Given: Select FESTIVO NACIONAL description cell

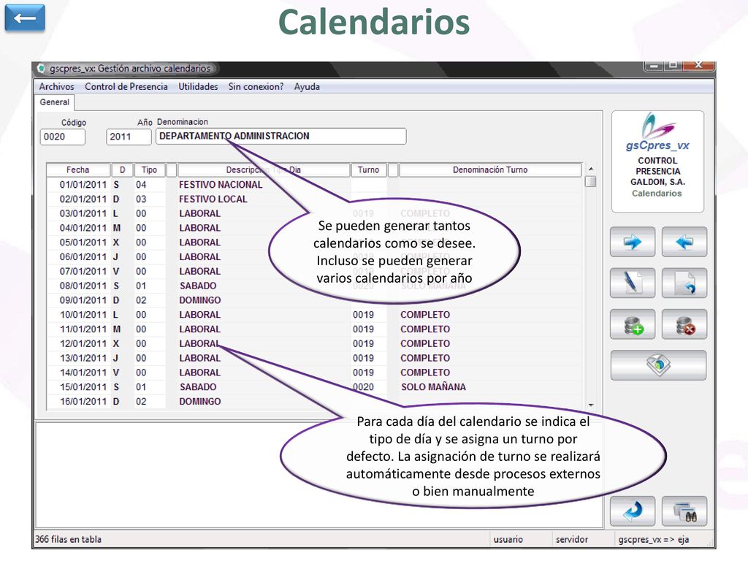Looking at the screenshot, I should (x=221, y=185).
